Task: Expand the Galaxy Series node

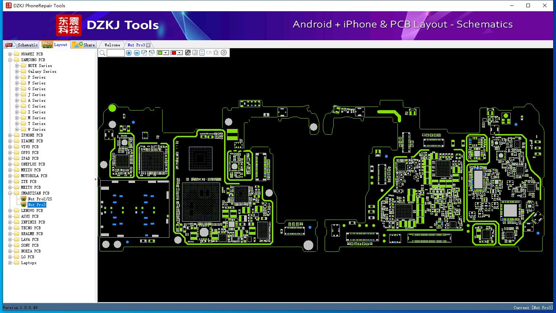Action: [17, 71]
